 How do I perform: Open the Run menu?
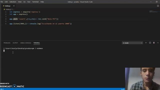coord(29,2)
